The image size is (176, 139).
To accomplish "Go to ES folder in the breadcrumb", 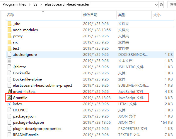I will (35, 4).
